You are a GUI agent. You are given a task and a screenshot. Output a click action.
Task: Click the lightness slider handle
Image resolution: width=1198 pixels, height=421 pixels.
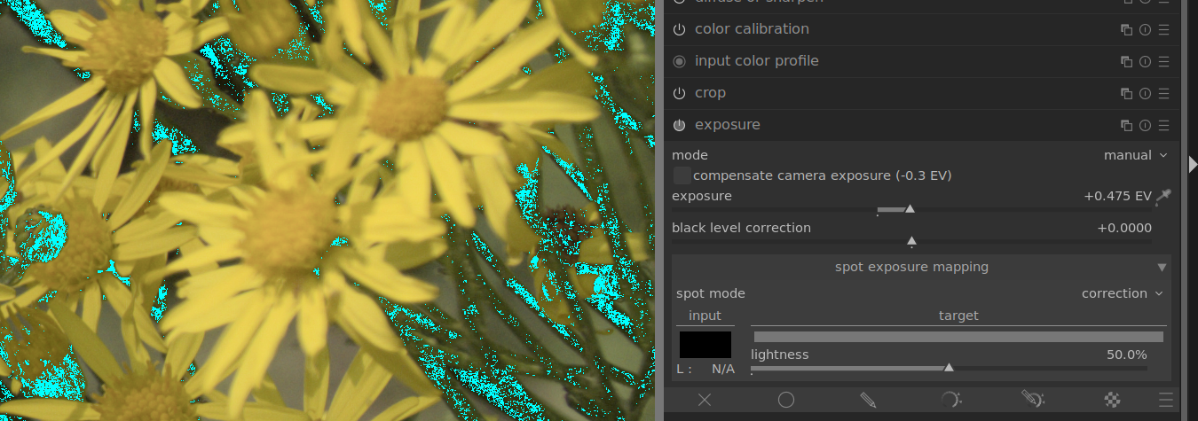(x=949, y=367)
